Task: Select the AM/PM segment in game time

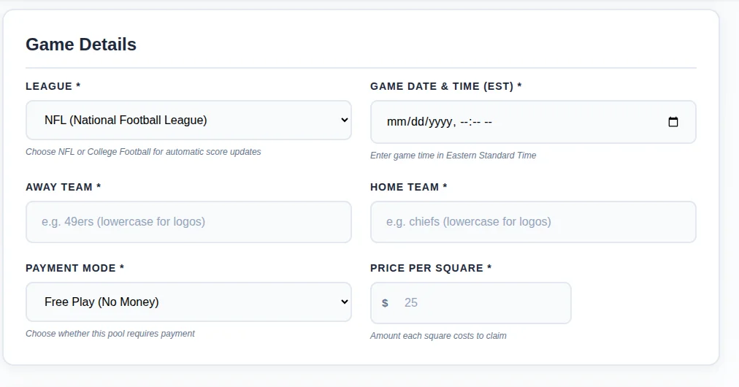Action: coord(488,122)
